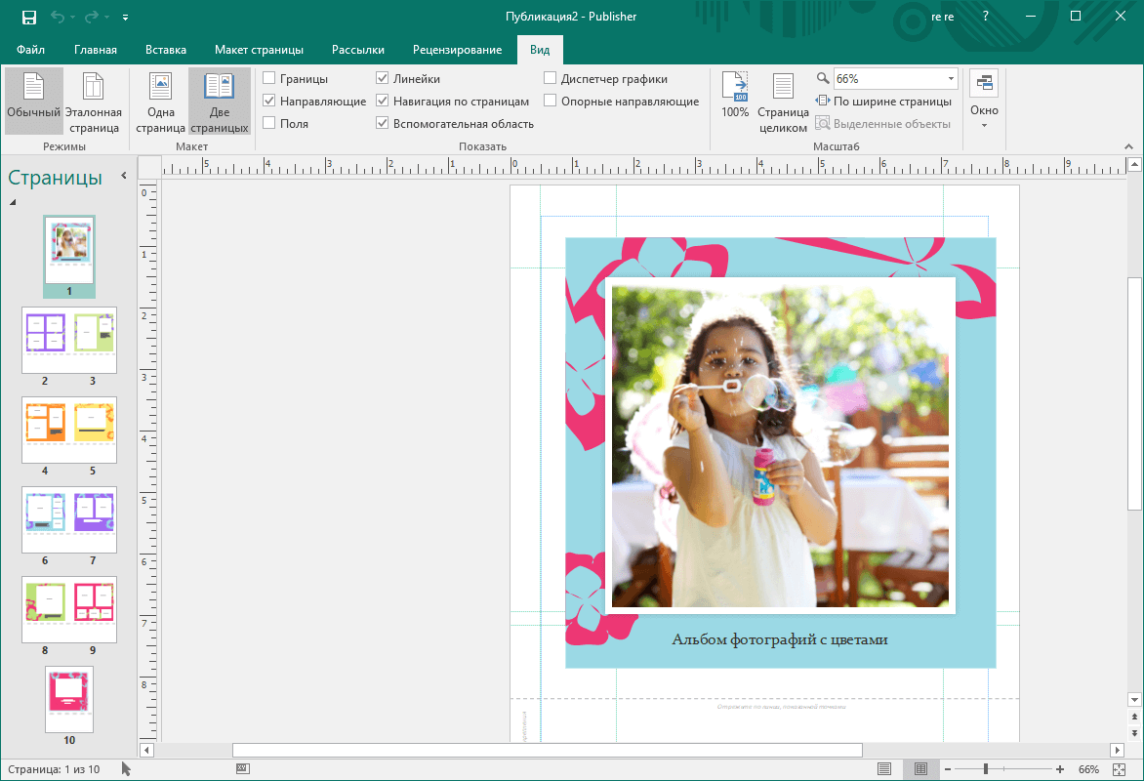The width and height of the screenshot is (1144, 781).
Task: Click the two-page spread view status icon
Action: [919, 769]
